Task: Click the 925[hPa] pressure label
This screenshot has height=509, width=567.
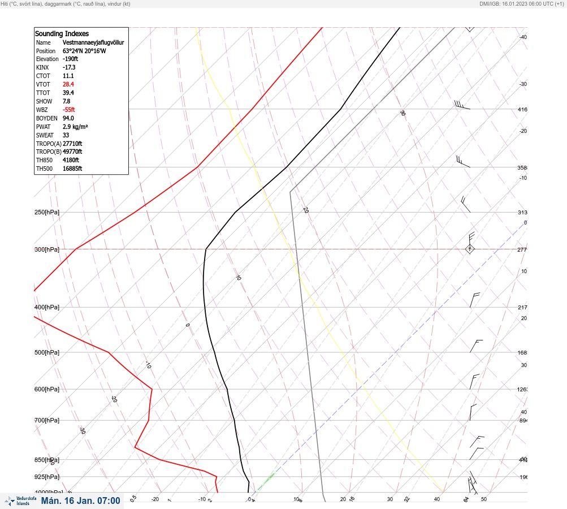Action: coord(47,477)
